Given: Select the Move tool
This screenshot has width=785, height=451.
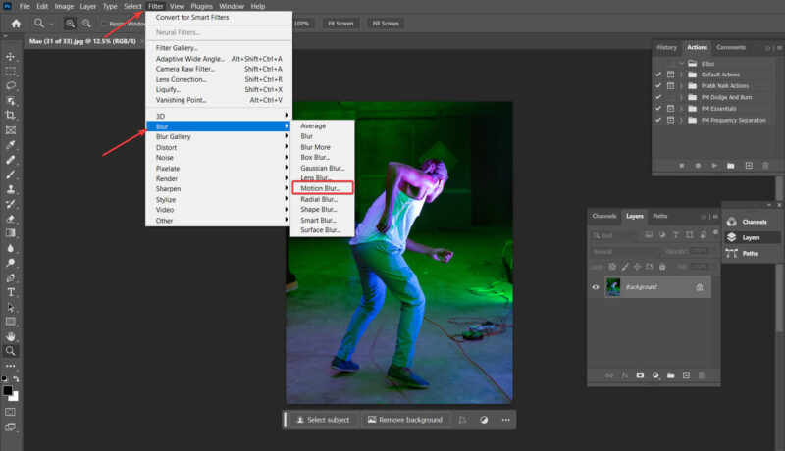Looking at the screenshot, I should click(x=10, y=57).
